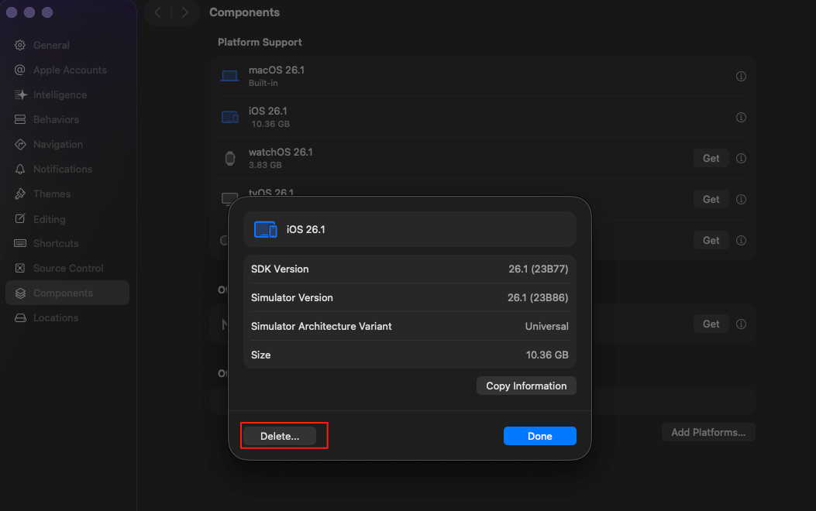Click the Navigation diamond icon

point(20,144)
